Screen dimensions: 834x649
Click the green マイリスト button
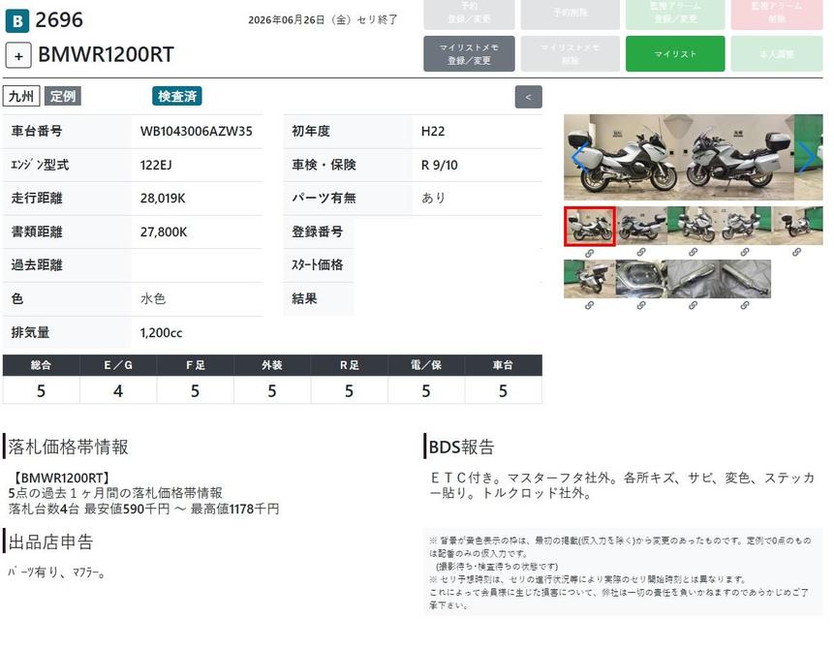coord(675,53)
